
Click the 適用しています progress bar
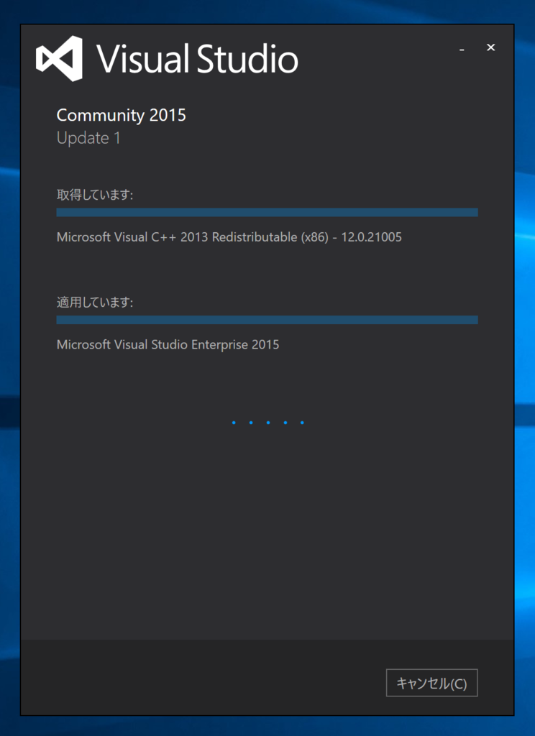267,320
